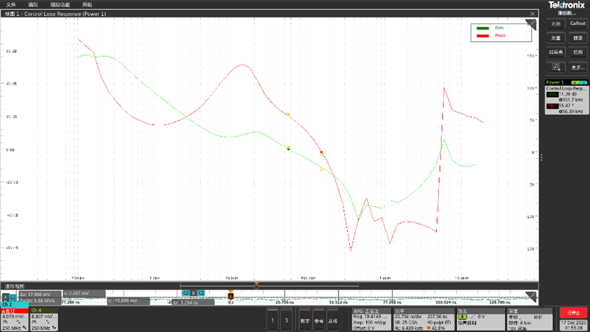
Task: Open the Power 1 measurement badge
Action: 566,97
